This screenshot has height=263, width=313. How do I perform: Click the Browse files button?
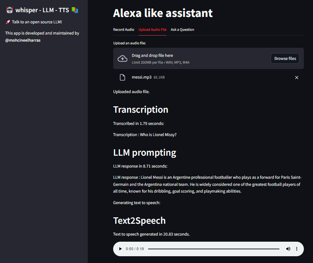coord(285,59)
